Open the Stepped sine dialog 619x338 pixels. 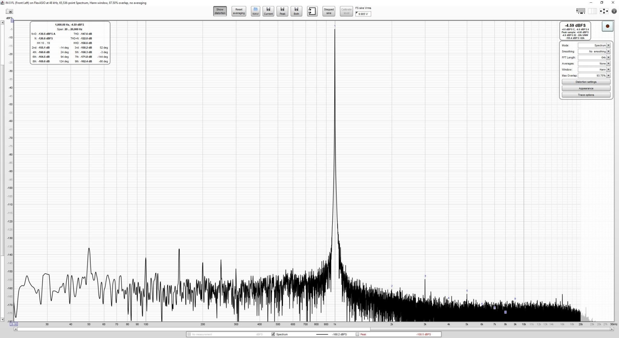329,11
